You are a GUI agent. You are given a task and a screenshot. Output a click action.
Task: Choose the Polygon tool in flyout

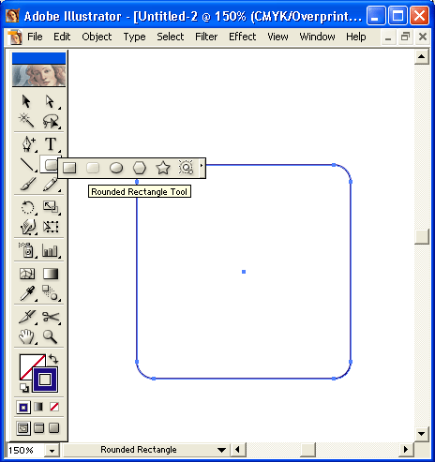coord(140,168)
